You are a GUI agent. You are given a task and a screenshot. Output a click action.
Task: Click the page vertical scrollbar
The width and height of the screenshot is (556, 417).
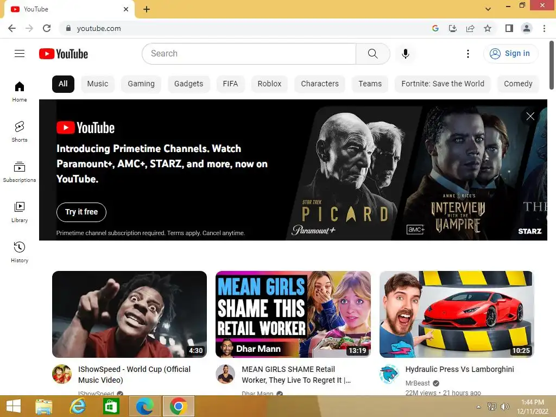[552, 65]
